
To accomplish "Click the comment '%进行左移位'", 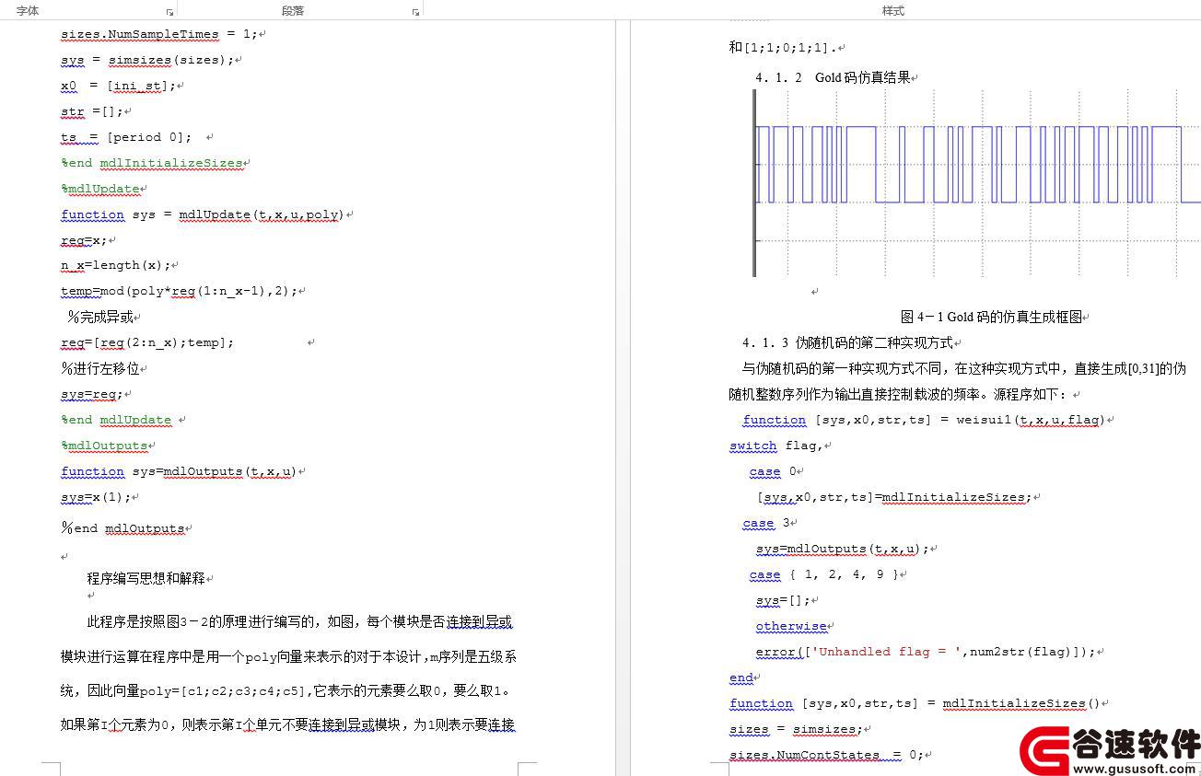I will (100, 368).
